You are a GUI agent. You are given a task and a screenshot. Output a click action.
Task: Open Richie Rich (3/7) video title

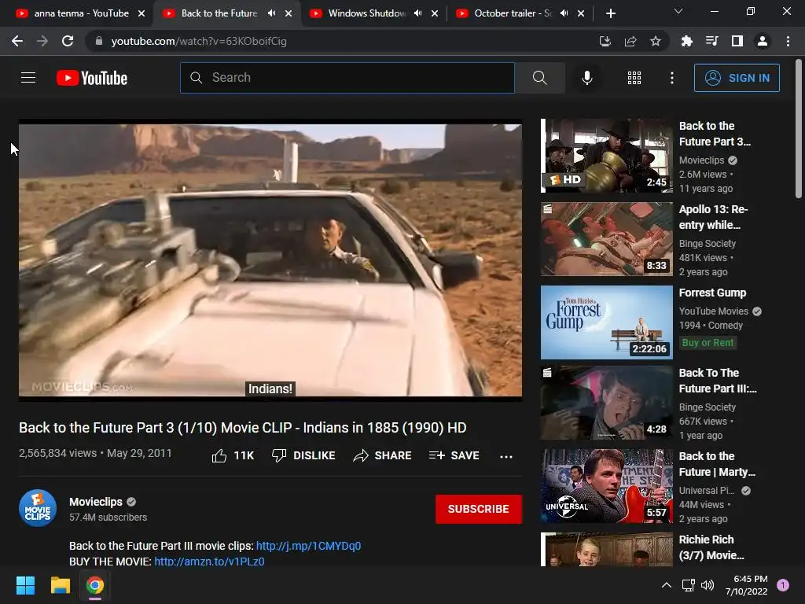click(x=711, y=547)
